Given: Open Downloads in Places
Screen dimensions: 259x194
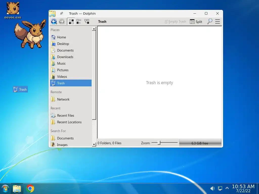Looking at the screenshot, I should (x=71, y=57).
